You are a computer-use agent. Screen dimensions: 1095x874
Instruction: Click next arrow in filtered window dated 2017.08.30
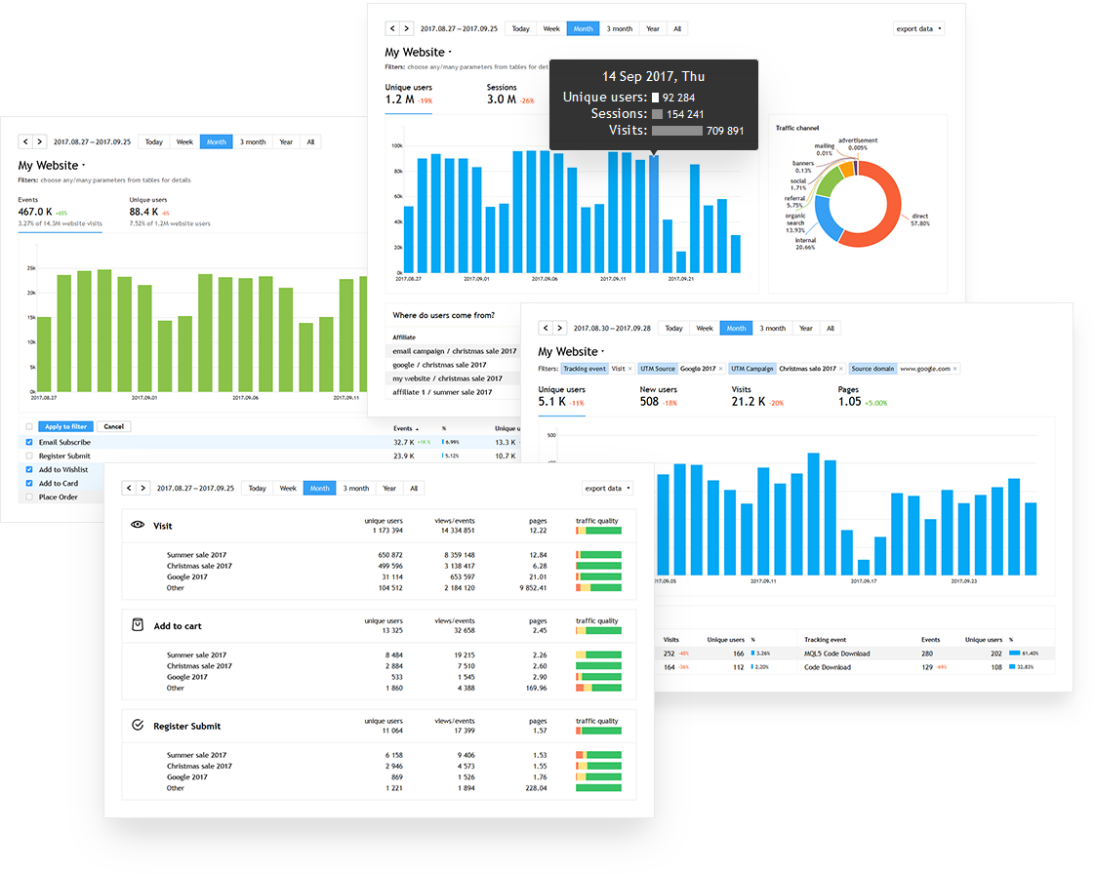pyautogui.click(x=559, y=328)
